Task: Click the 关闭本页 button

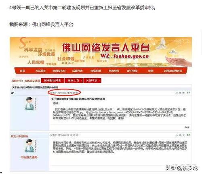Action: tap(92, 81)
